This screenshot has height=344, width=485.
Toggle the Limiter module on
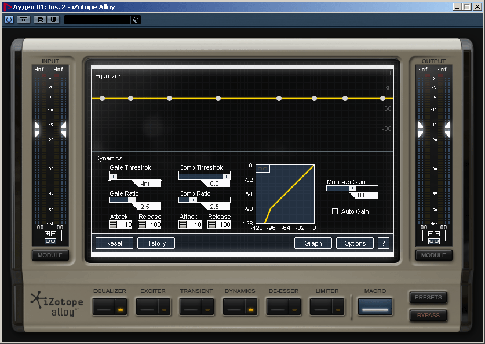point(338,307)
